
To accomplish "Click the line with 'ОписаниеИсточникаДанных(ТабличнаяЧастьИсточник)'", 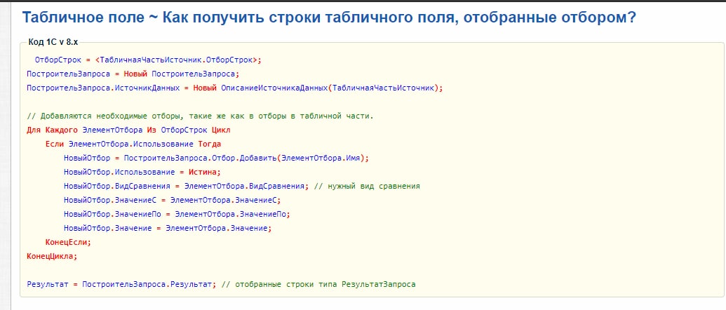I will tap(235, 88).
